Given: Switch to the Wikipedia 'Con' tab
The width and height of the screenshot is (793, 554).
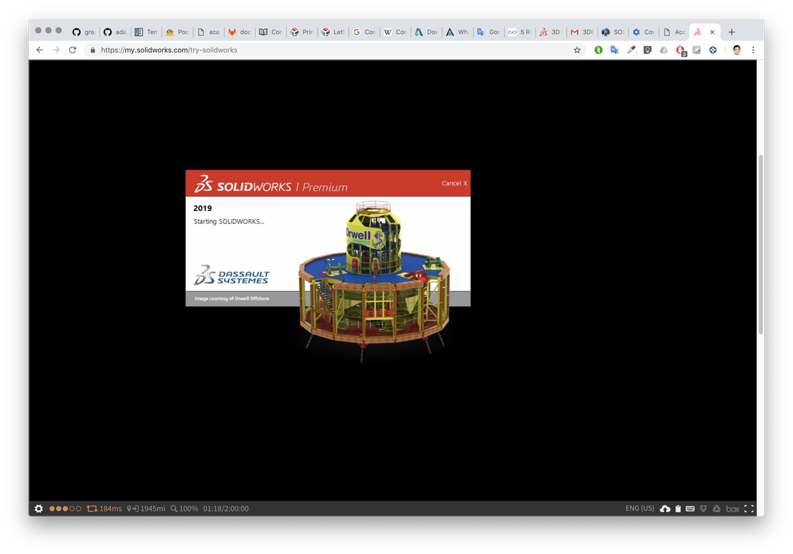Looking at the screenshot, I should [x=395, y=32].
